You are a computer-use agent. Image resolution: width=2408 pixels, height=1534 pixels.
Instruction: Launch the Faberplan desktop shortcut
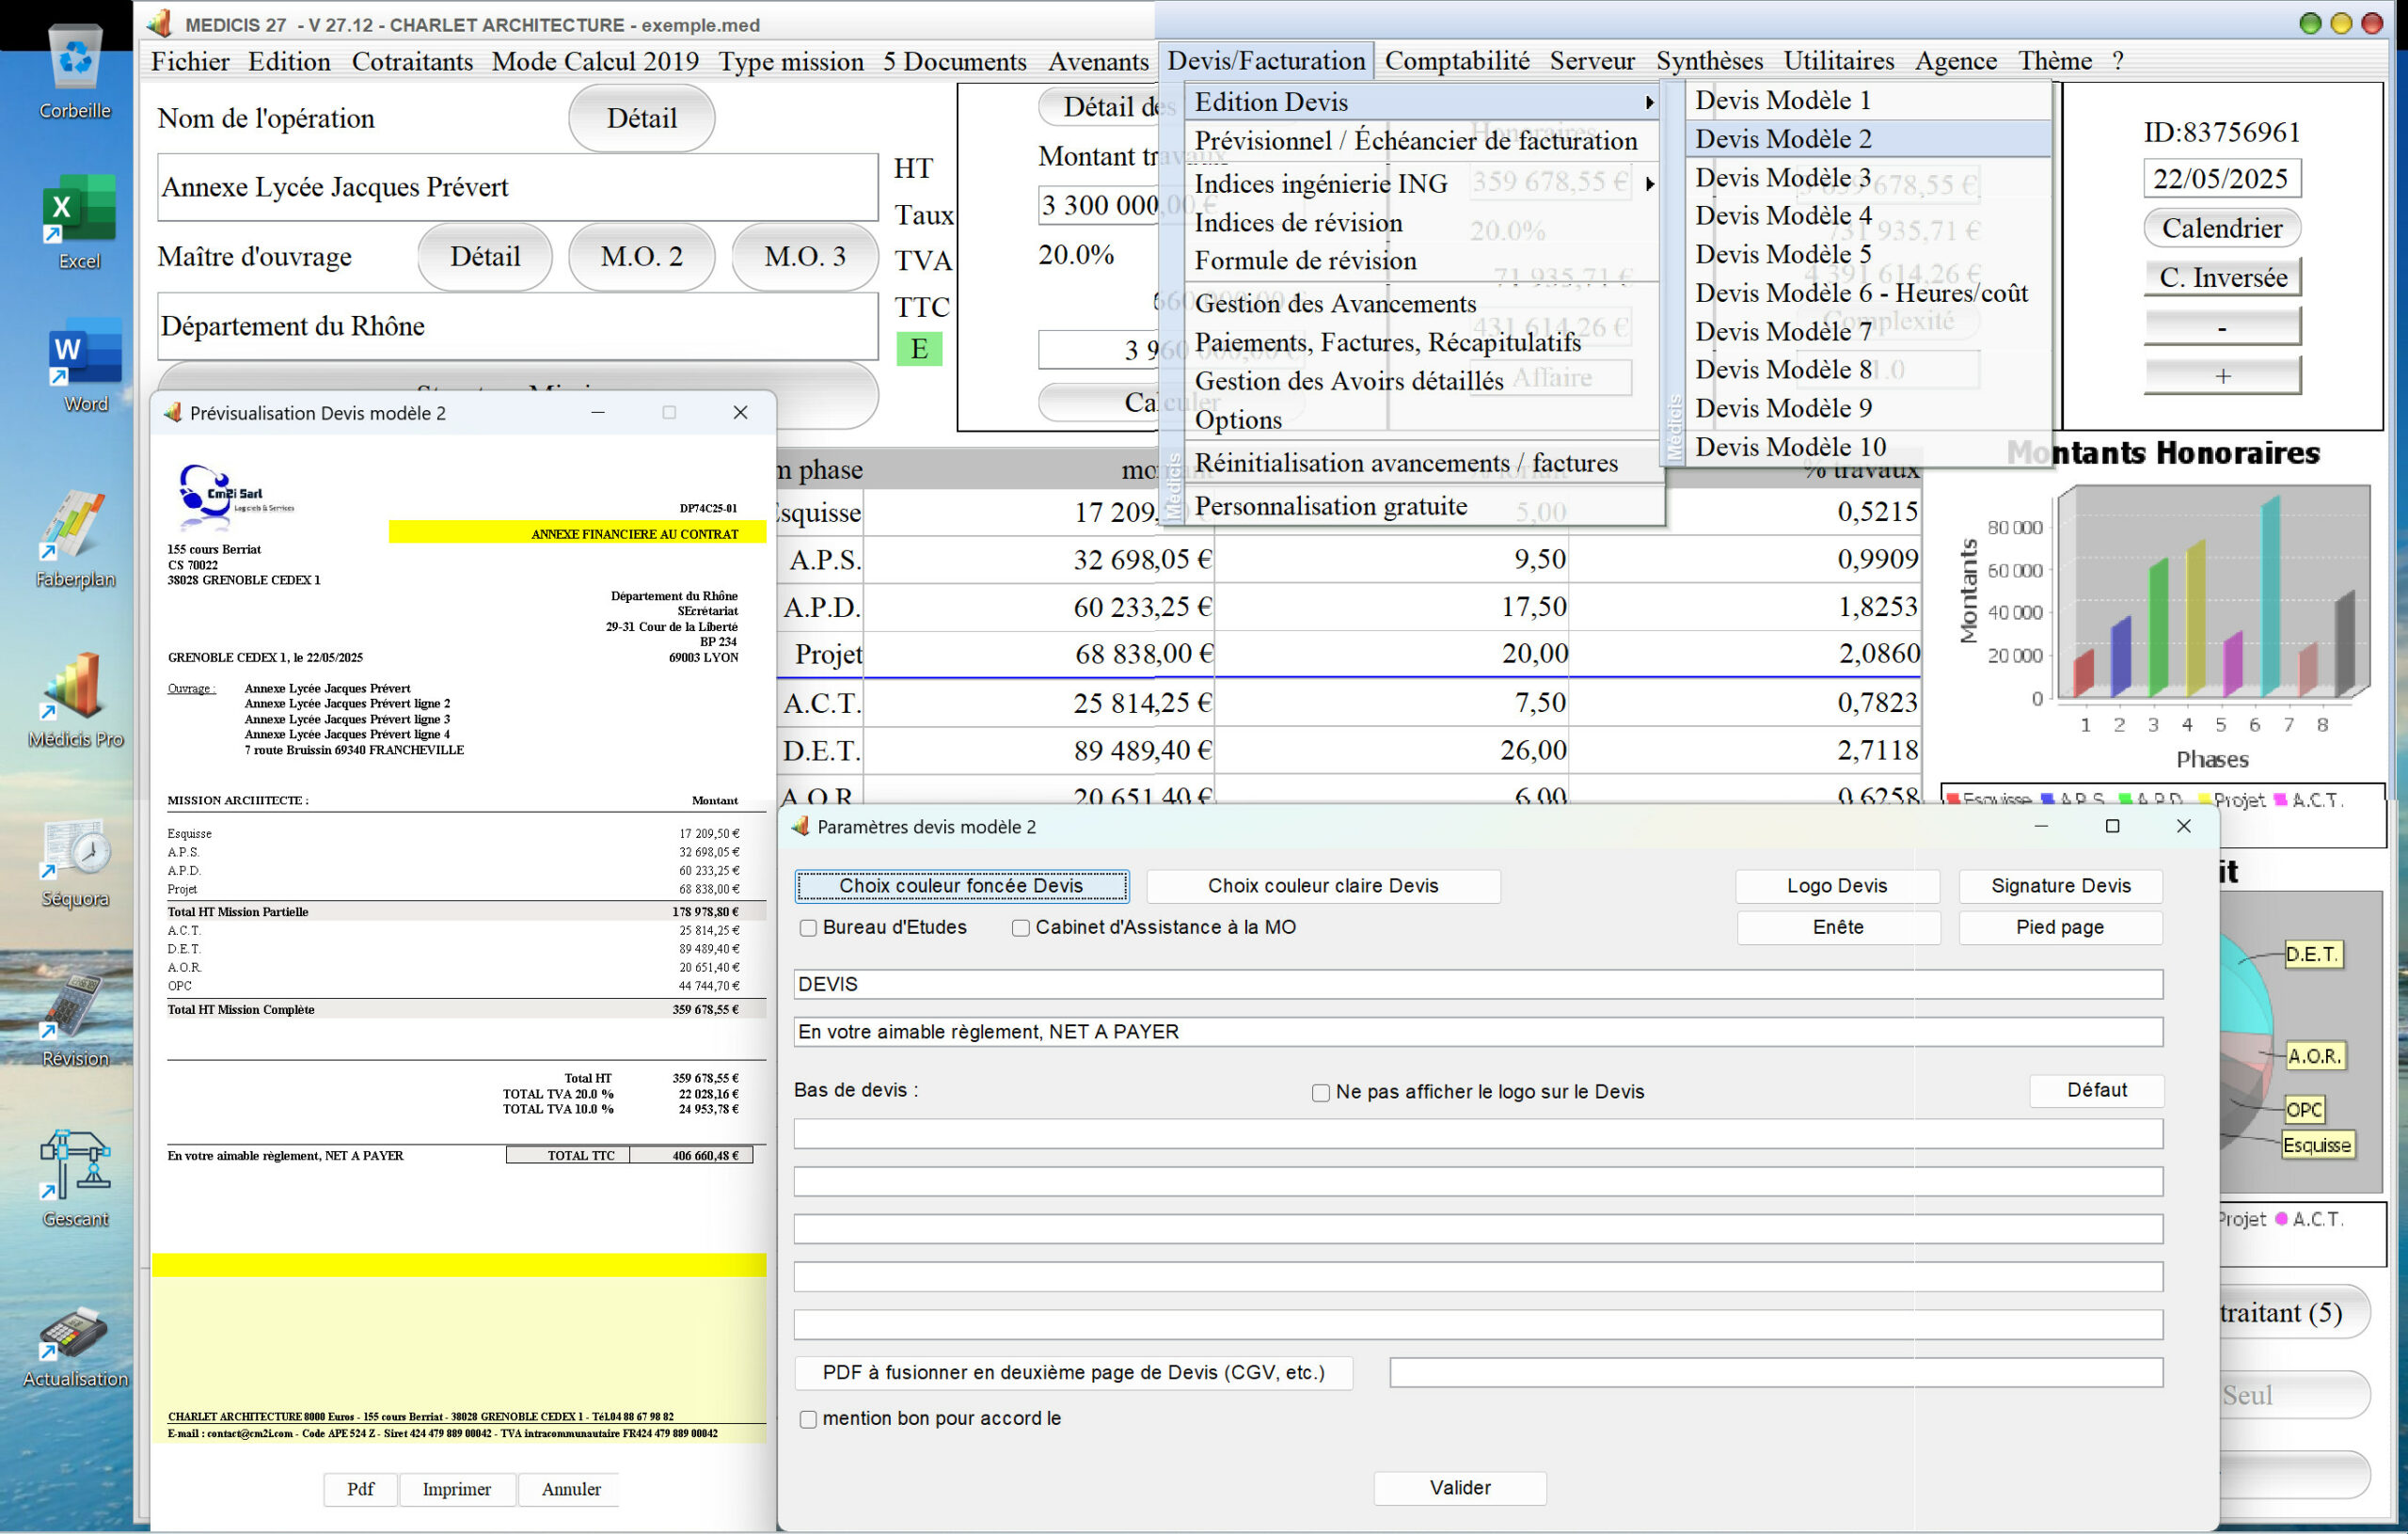75,537
